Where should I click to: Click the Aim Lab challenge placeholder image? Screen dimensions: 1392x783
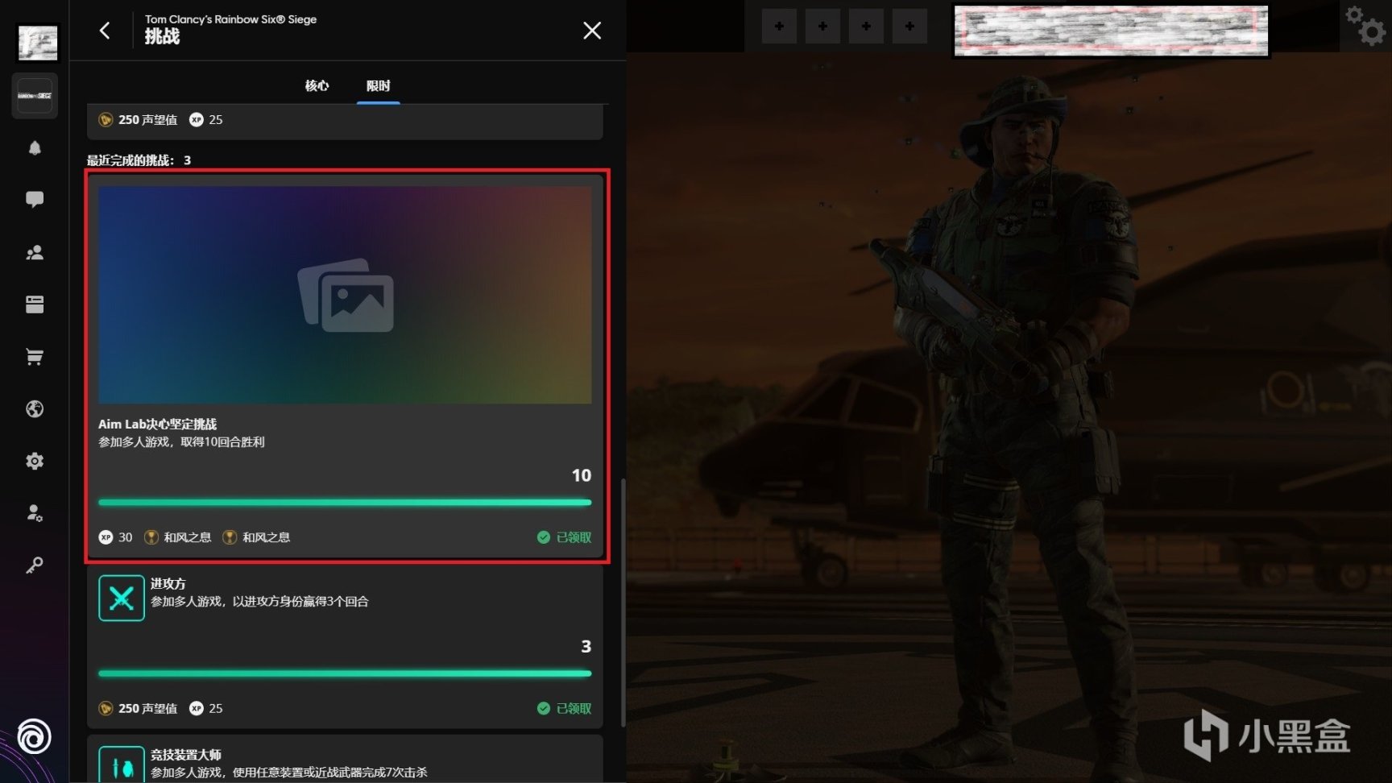pyautogui.click(x=345, y=295)
